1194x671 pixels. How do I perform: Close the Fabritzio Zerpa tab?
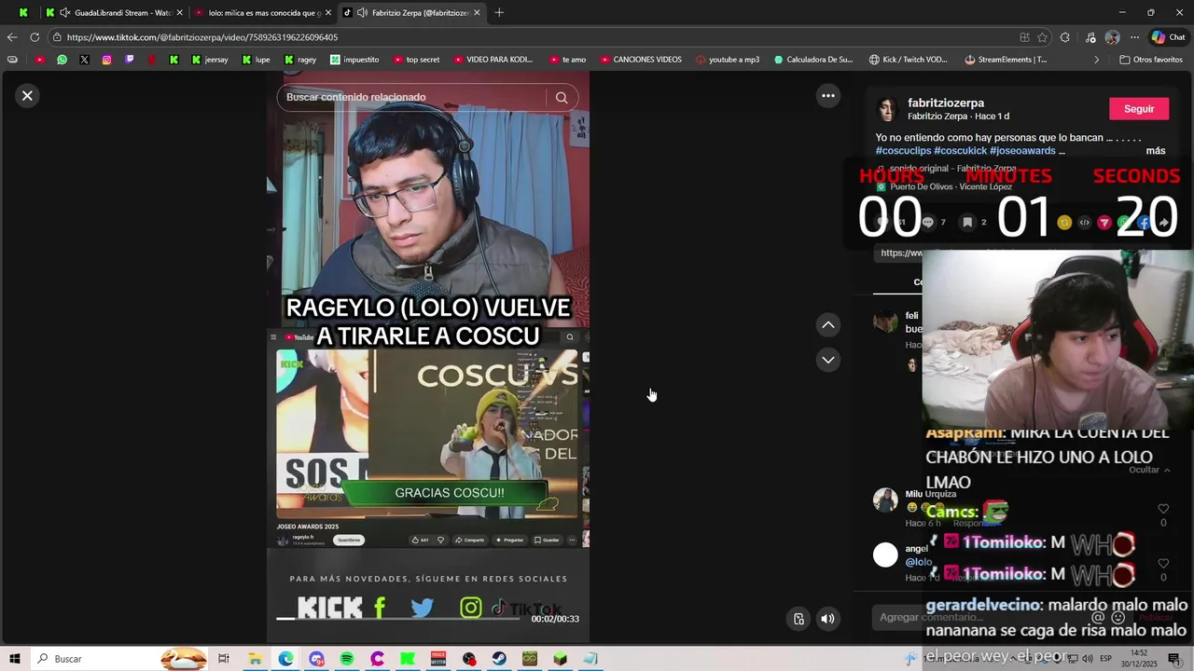click(x=477, y=13)
